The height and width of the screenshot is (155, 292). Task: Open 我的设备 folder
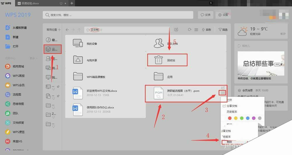coord(105,44)
